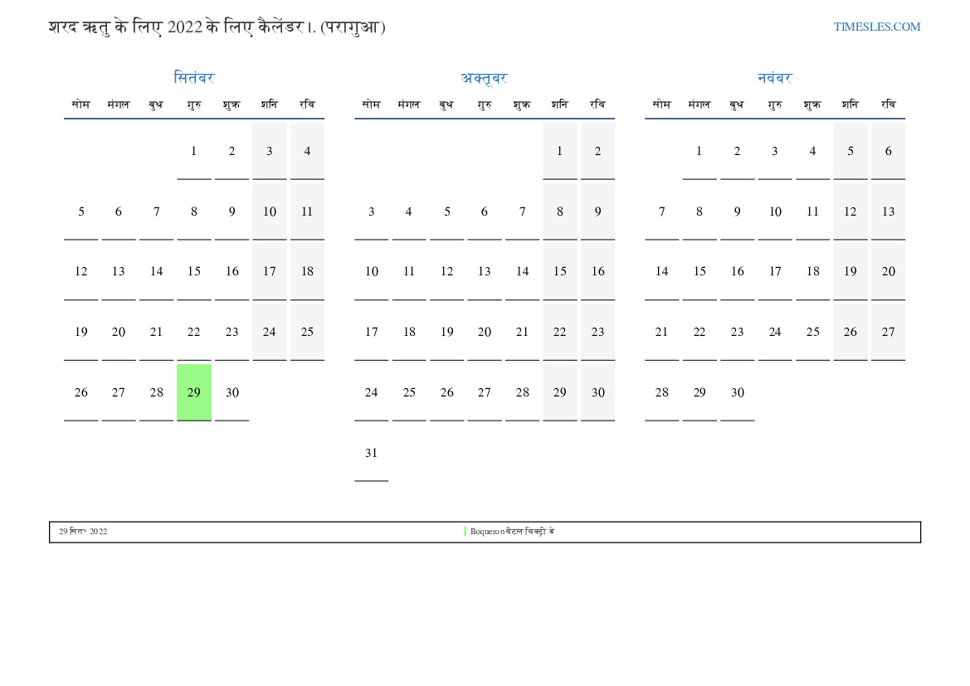Viewport: 970px width, 686px height.
Task: Select date 16 in नवंबर
Action: [738, 271]
